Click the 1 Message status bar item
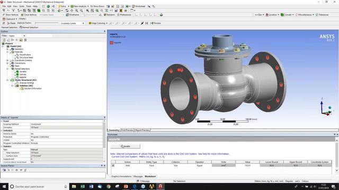This screenshot has width=339, height=190. coord(144,181)
